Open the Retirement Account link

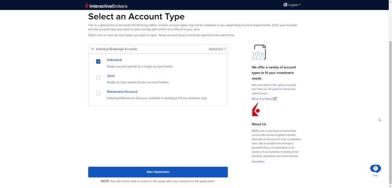pyautogui.click(x=122, y=92)
